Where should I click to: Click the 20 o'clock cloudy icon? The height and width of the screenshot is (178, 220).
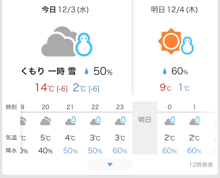[x=45, y=121]
